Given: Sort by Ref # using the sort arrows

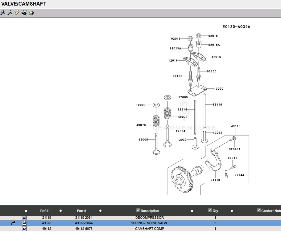Looking at the screenshot, I should coord(60,211).
